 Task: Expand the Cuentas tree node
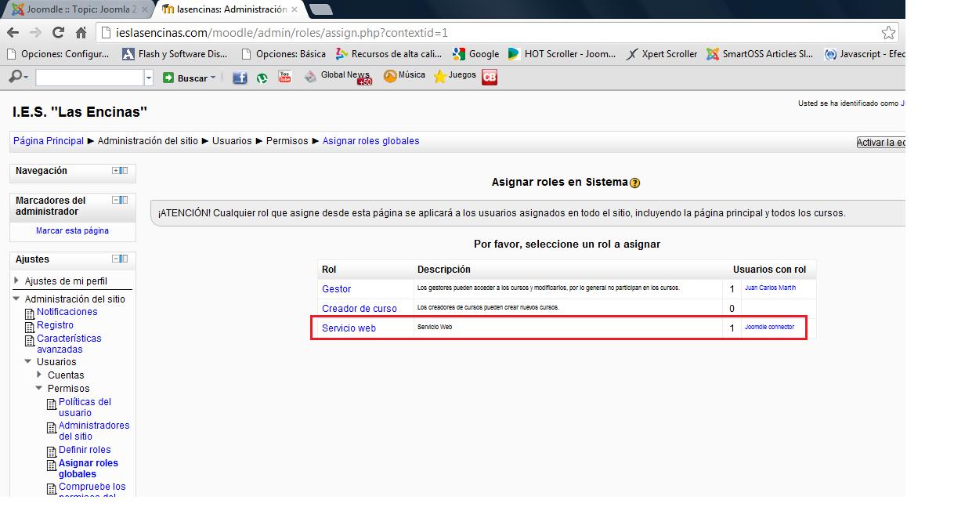click(39, 375)
